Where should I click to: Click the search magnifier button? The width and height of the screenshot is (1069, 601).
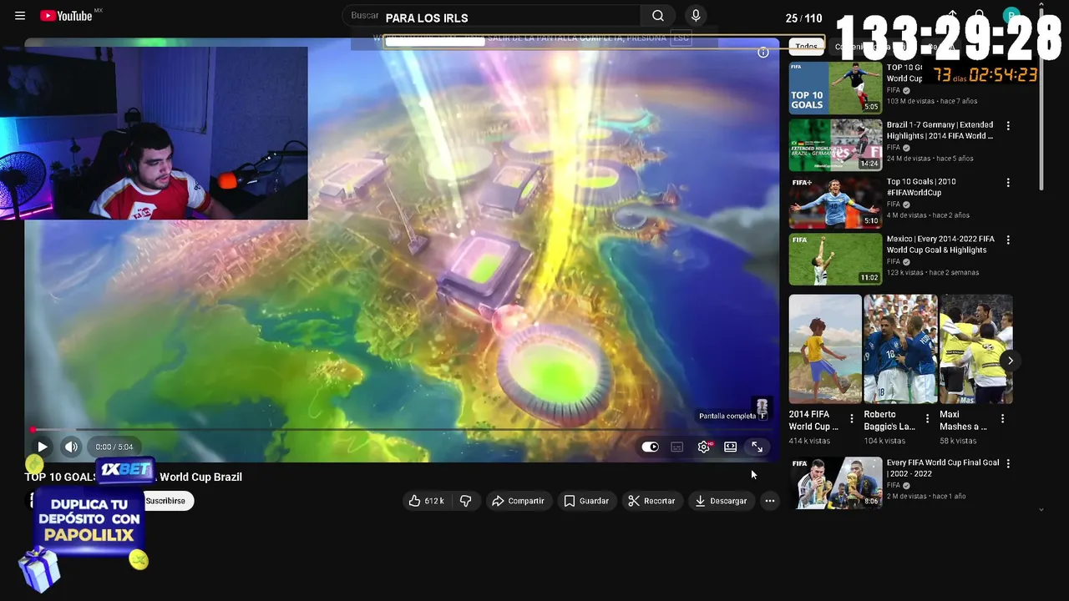(x=658, y=16)
